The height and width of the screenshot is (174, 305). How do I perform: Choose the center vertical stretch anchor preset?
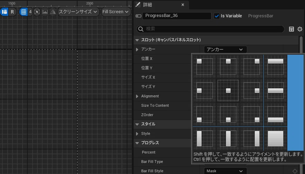tap(228, 139)
